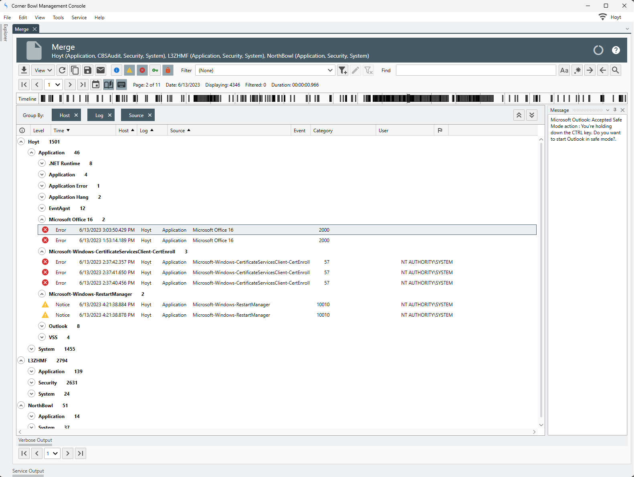Click the save (floppy disk) icon
Screen dimensions: 634x477
(88, 70)
